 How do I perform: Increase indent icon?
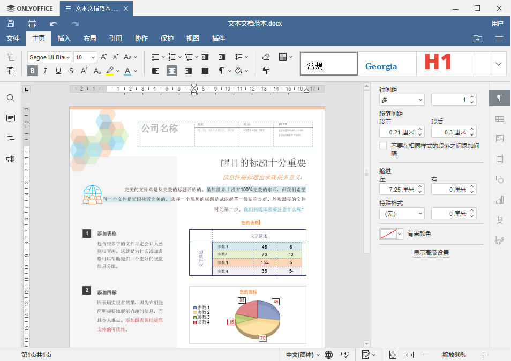pos(222,57)
